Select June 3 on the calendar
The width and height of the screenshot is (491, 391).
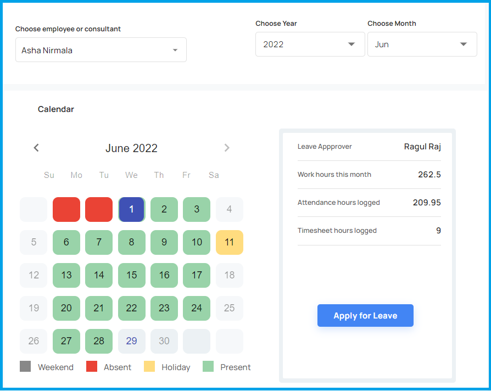pos(197,209)
